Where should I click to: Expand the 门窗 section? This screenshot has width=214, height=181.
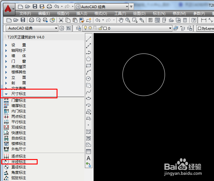coord(6,61)
